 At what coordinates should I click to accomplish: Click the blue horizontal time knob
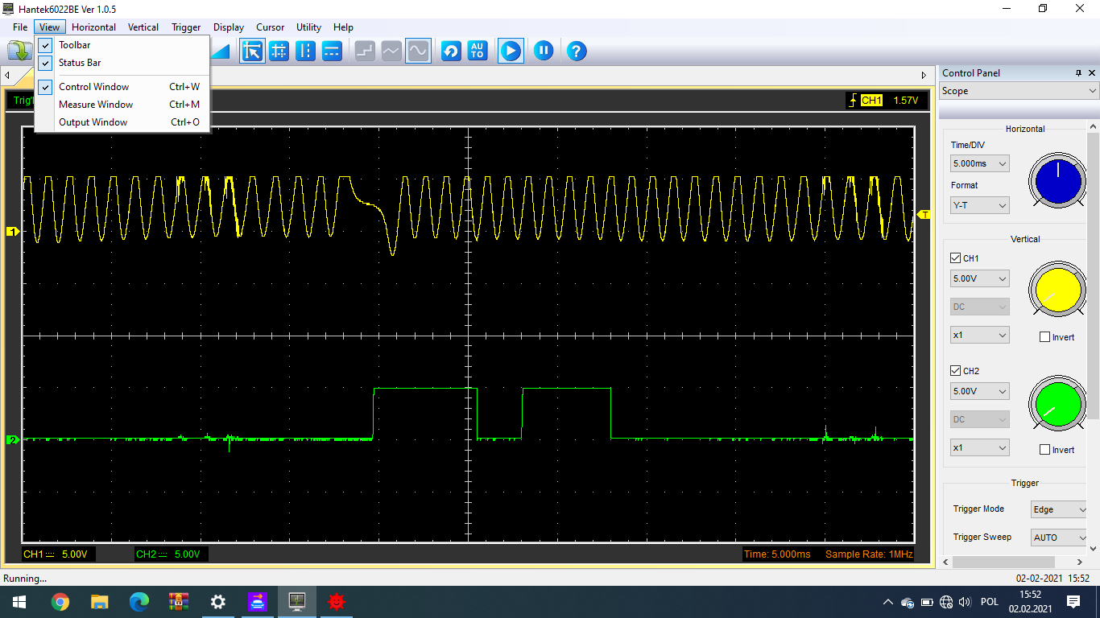[1057, 181]
